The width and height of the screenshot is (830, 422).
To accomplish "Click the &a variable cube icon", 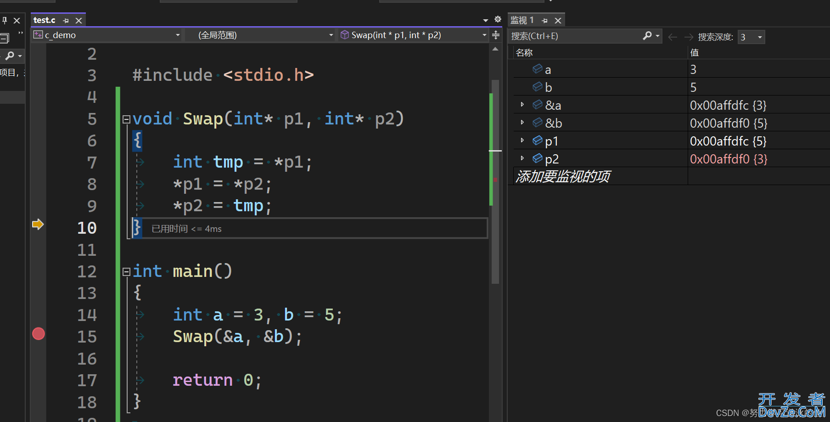I will [537, 105].
